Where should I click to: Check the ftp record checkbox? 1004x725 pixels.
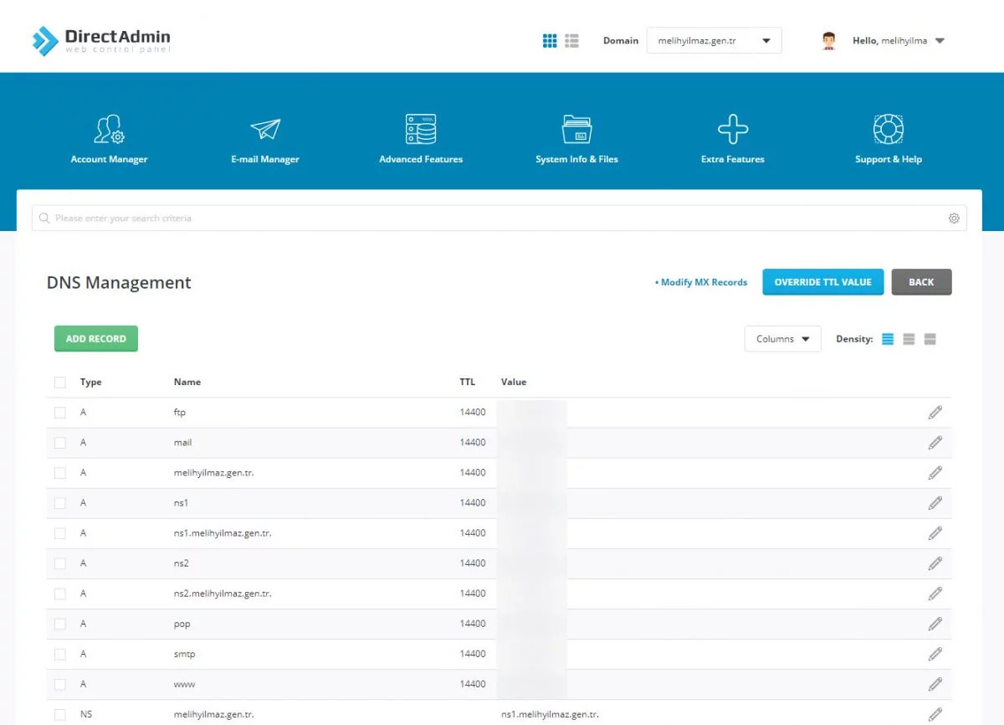[x=59, y=413]
